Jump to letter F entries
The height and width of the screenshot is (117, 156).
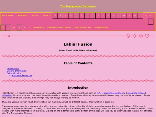click(x=87, y=16)
